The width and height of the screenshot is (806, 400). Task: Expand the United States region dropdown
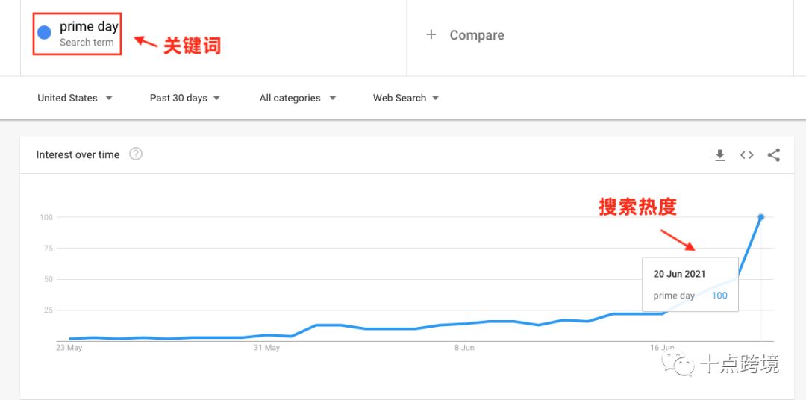pos(75,98)
